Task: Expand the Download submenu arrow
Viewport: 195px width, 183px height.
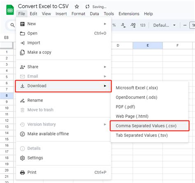Action: tap(105, 86)
